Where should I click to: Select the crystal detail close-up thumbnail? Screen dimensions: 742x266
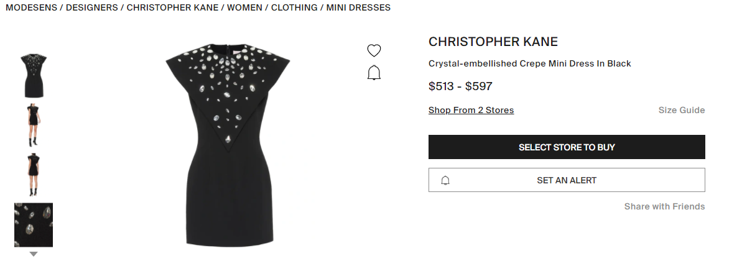pyautogui.click(x=33, y=225)
